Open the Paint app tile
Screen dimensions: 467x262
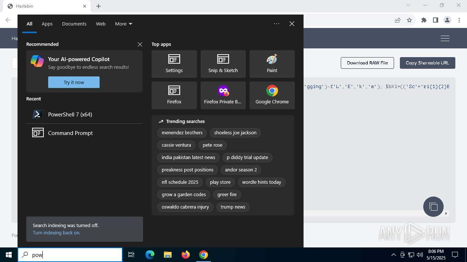(x=272, y=64)
